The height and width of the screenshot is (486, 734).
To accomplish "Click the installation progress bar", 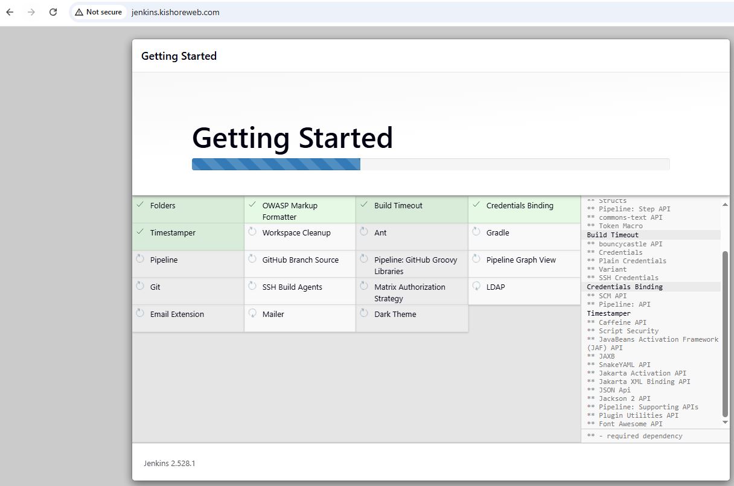I will [x=430, y=164].
